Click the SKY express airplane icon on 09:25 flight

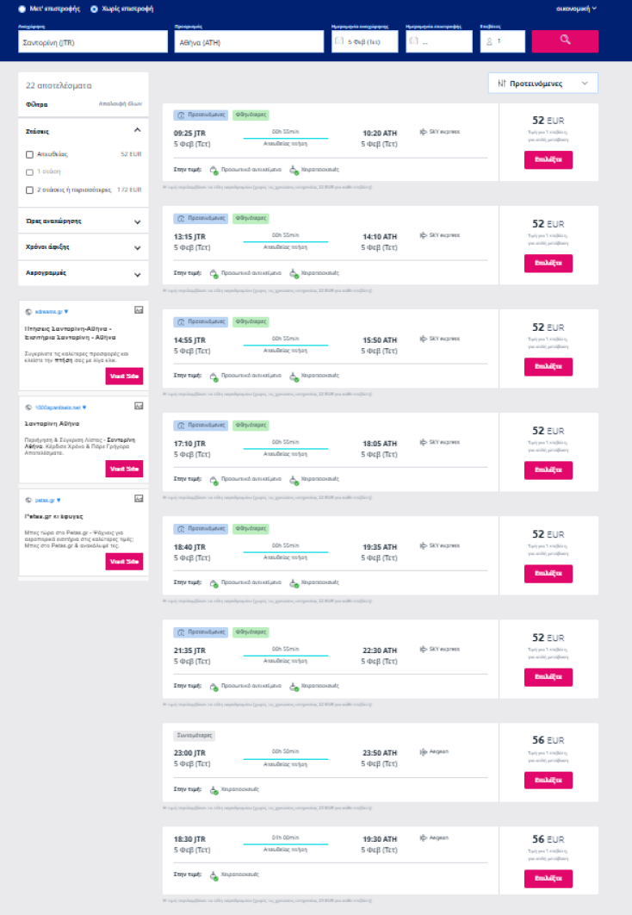pyautogui.click(x=423, y=133)
